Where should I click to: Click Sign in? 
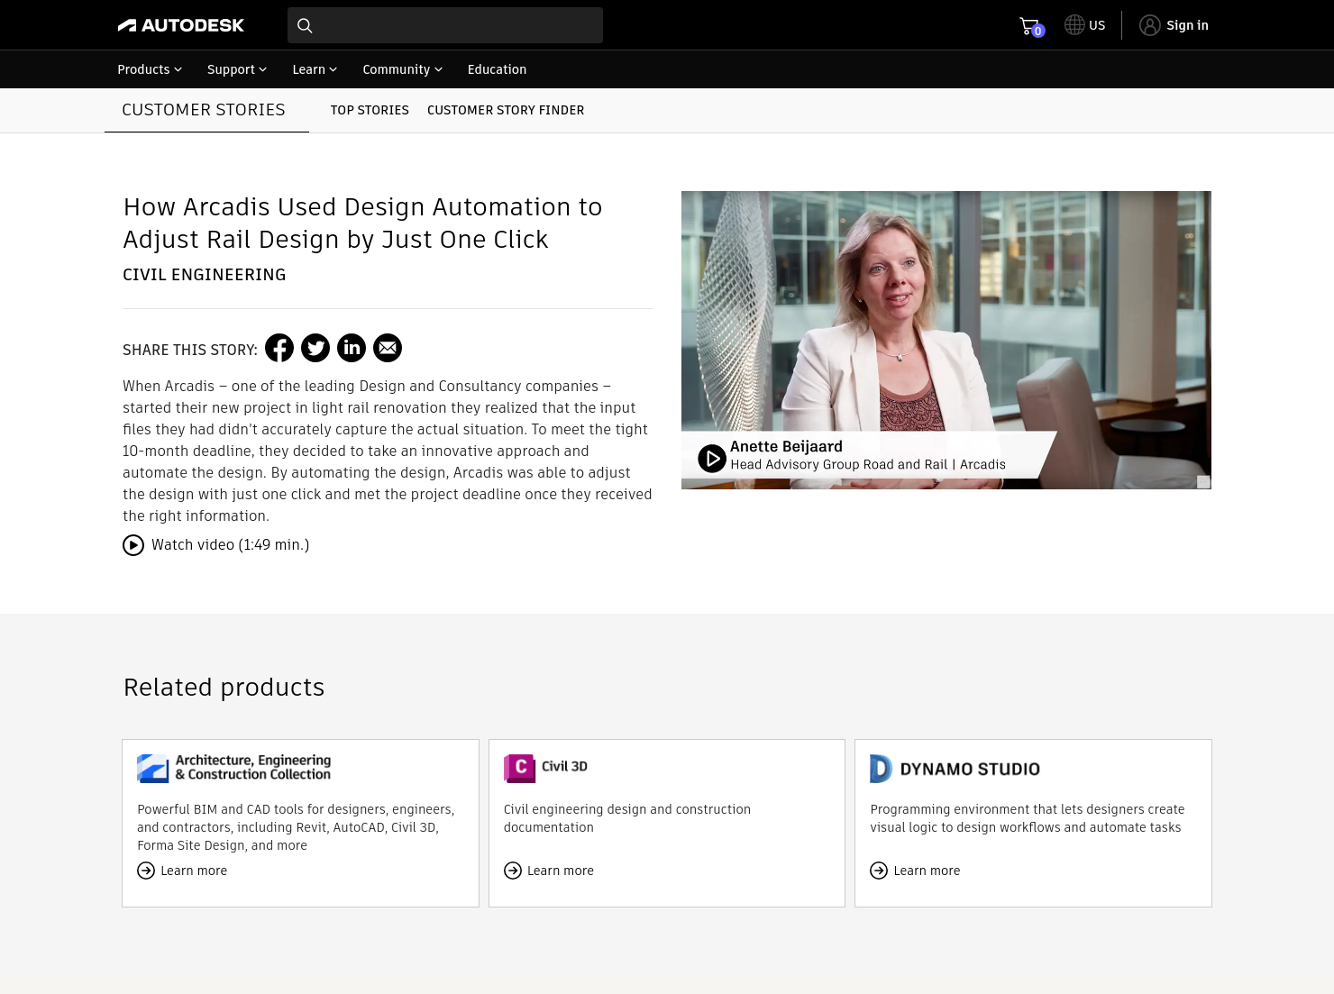tap(1174, 24)
